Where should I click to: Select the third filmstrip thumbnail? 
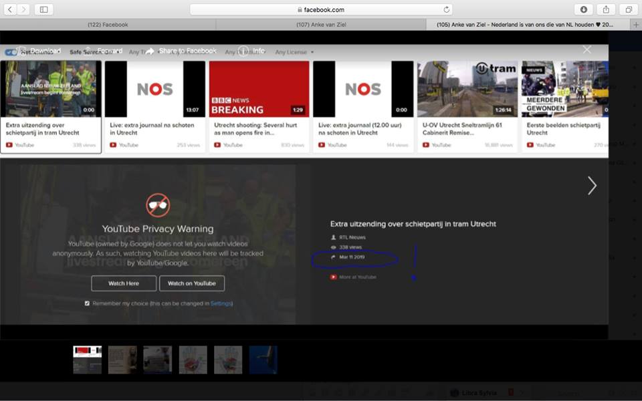pos(158,360)
